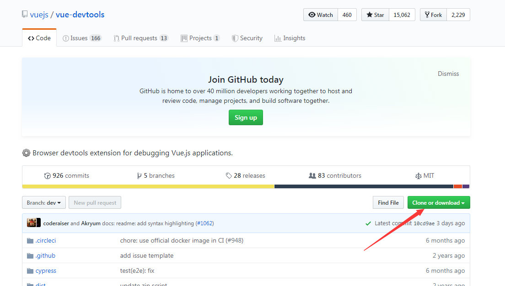Click the fork icon in Fork button

coord(427,15)
